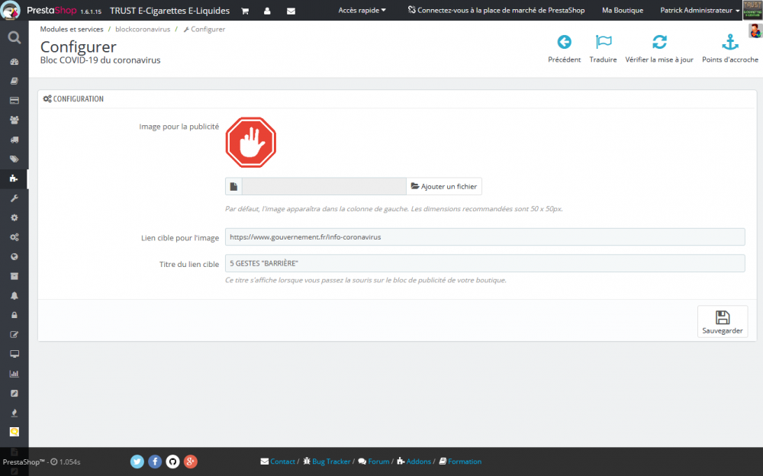Click the Sauvegarder save button

click(x=723, y=322)
